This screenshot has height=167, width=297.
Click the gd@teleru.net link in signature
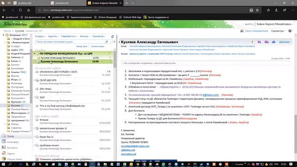click(x=128, y=150)
